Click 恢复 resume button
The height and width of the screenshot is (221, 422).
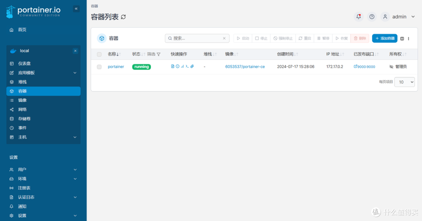point(342,38)
